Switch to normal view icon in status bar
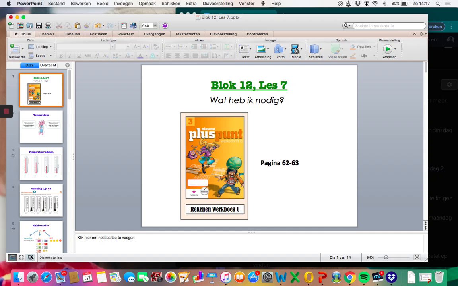The image size is (458, 286). [x=13, y=257]
